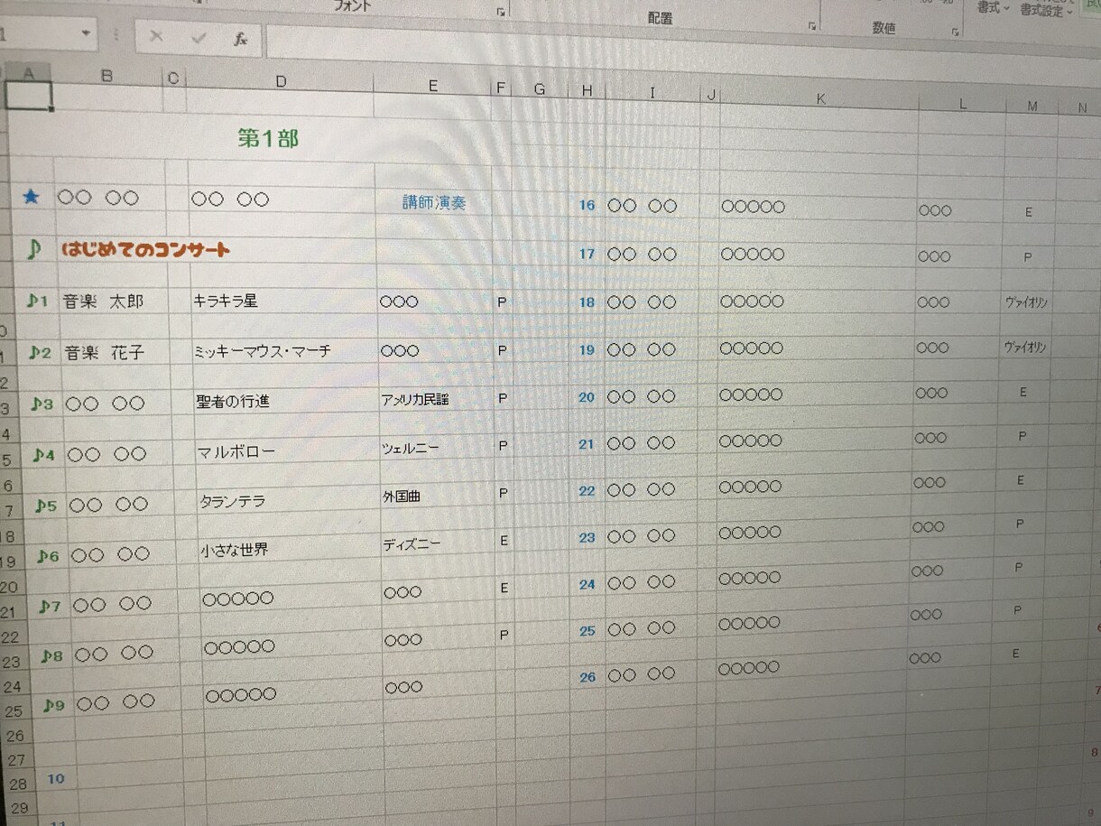
Task: Select row 29 header
Action: click(x=19, y=808)
